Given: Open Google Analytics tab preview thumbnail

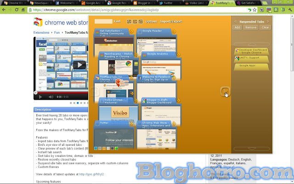Looking at the screenshot, I should [x=161, y=68].
